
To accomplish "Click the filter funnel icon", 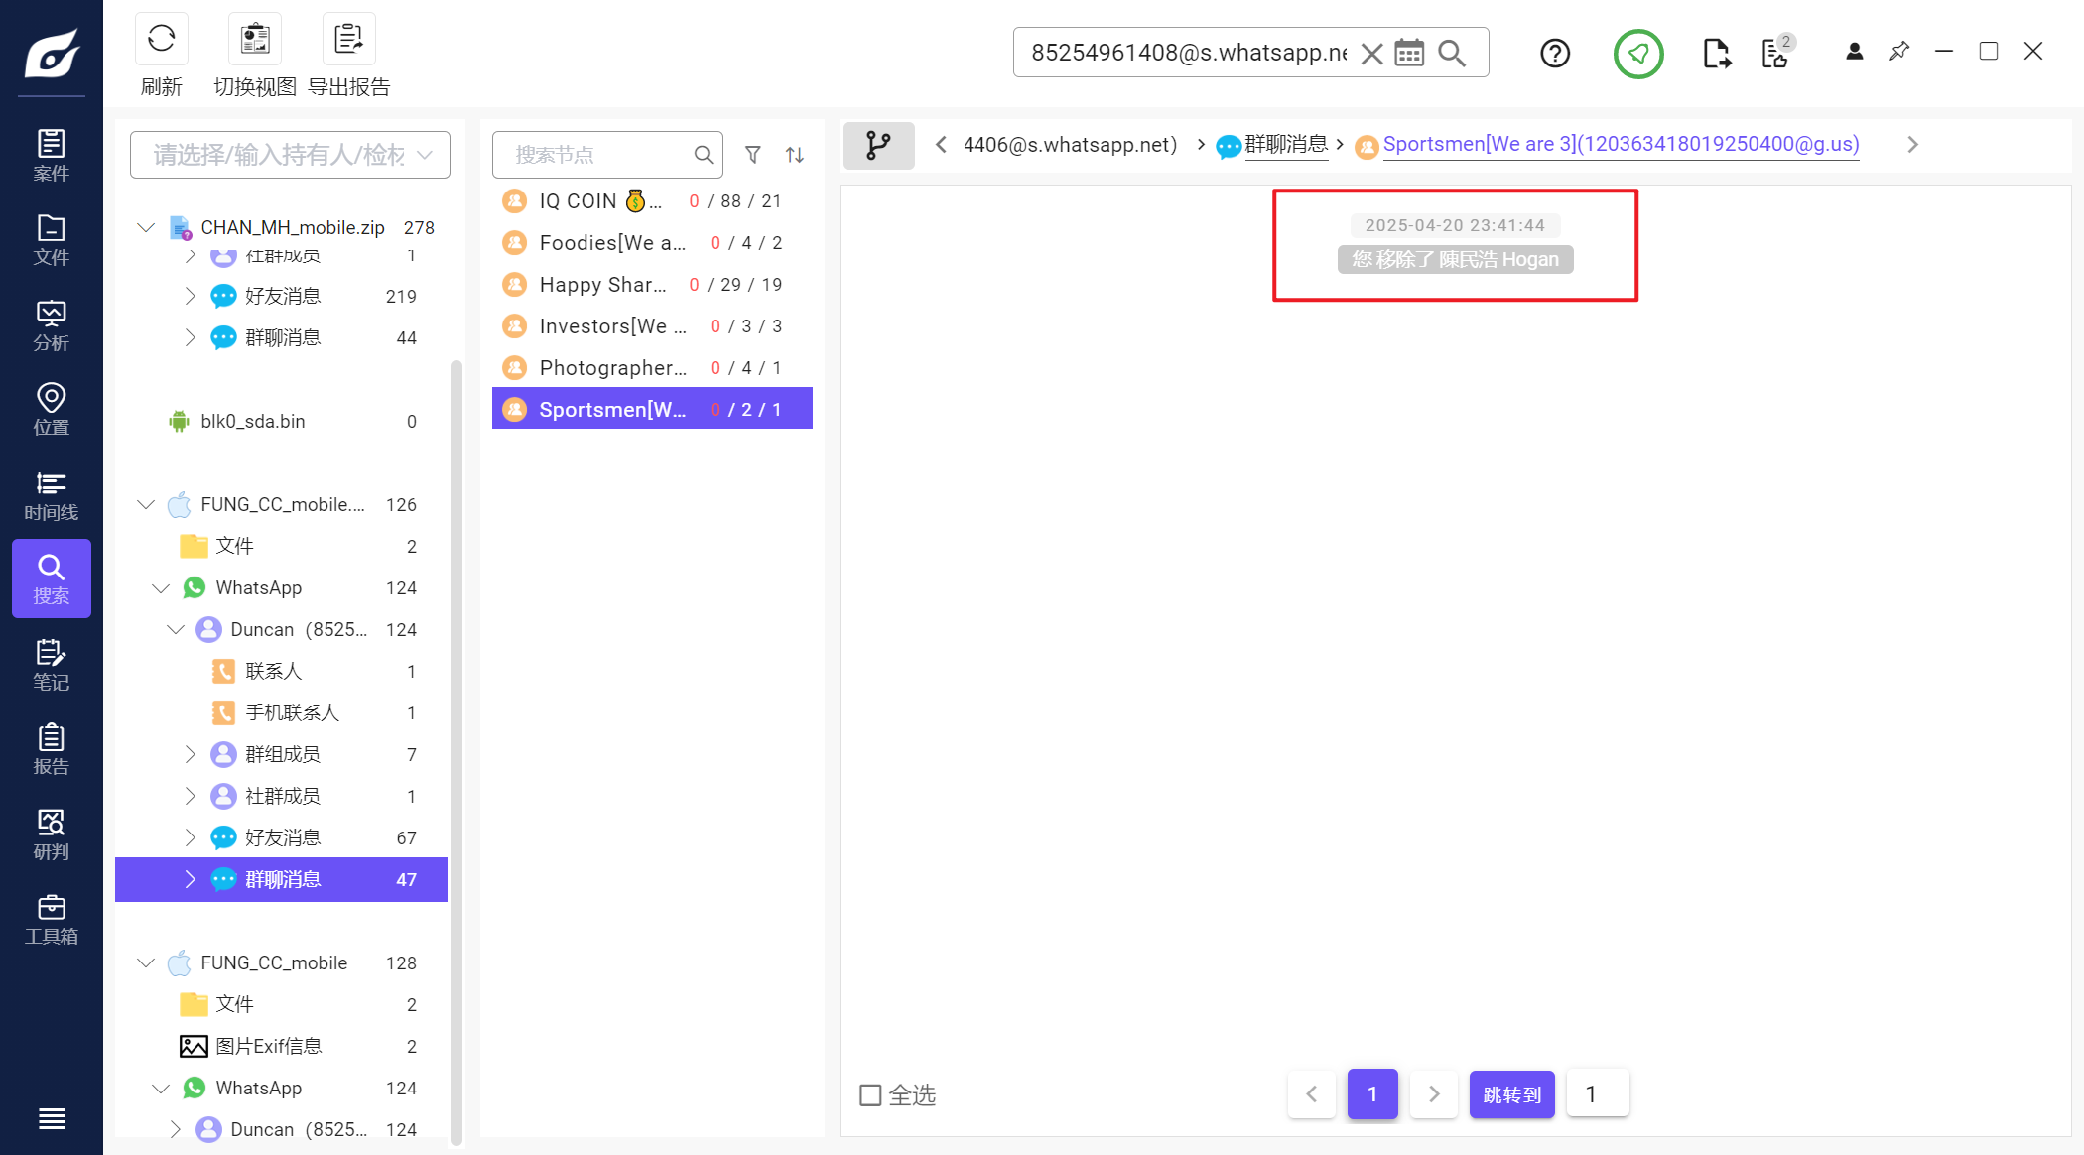I will (753, 155).
